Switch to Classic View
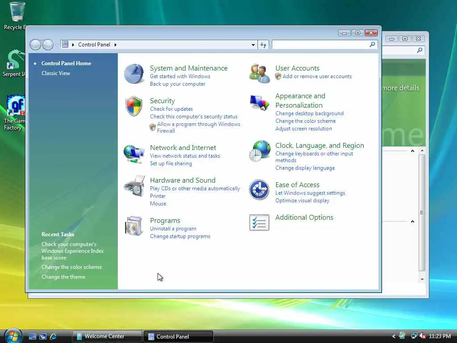Image resolution: width=457 pixels, height=343 pixels. [56, 73]
